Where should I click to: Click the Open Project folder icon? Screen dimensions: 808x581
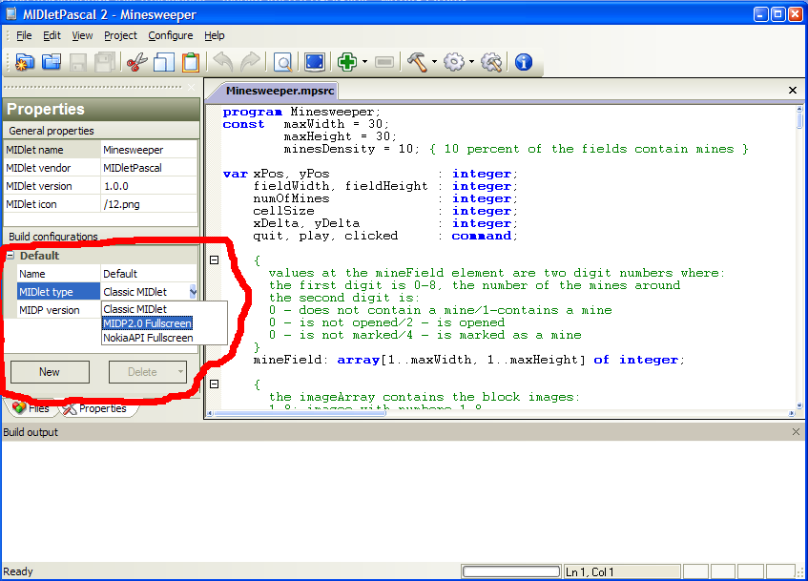coord(52,62)
